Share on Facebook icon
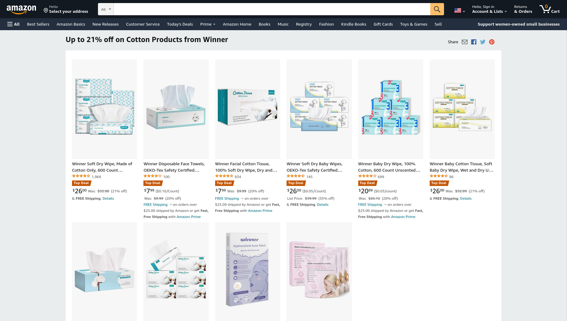Image resolution: width=567 pixels, height=321 pixels. [474, 42]
